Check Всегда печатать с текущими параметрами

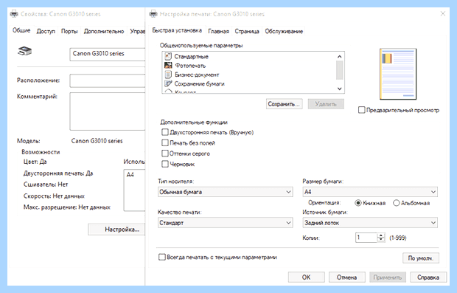pos(161,257)
